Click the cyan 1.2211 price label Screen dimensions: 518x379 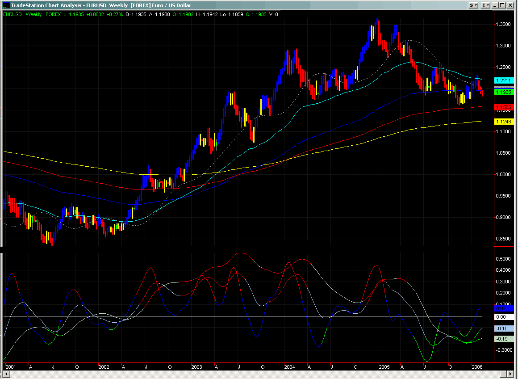pyautogui.click(x=505, y=80)
